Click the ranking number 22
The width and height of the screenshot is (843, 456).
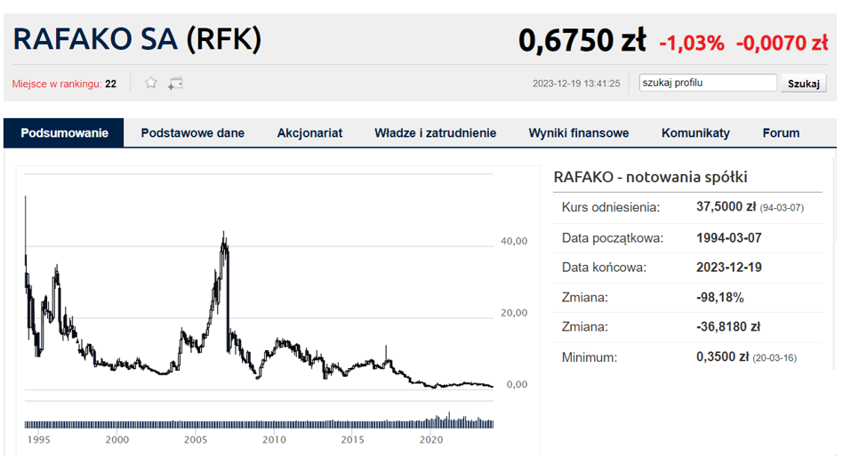(111, 84)
